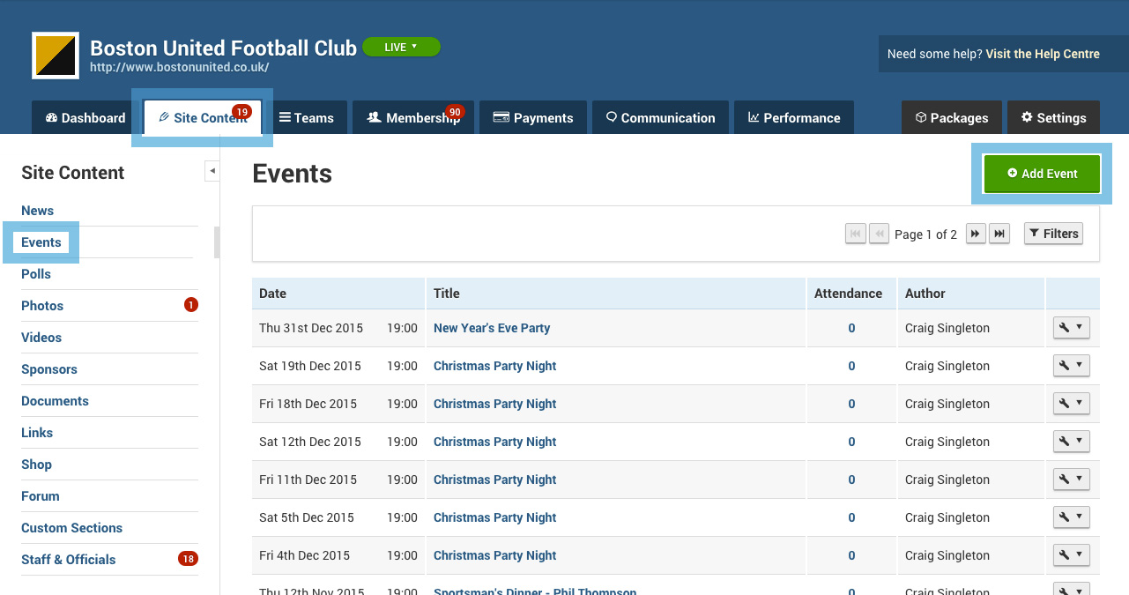Open the Packages section
Screen dimensions: 1129x595
[951, 117]
